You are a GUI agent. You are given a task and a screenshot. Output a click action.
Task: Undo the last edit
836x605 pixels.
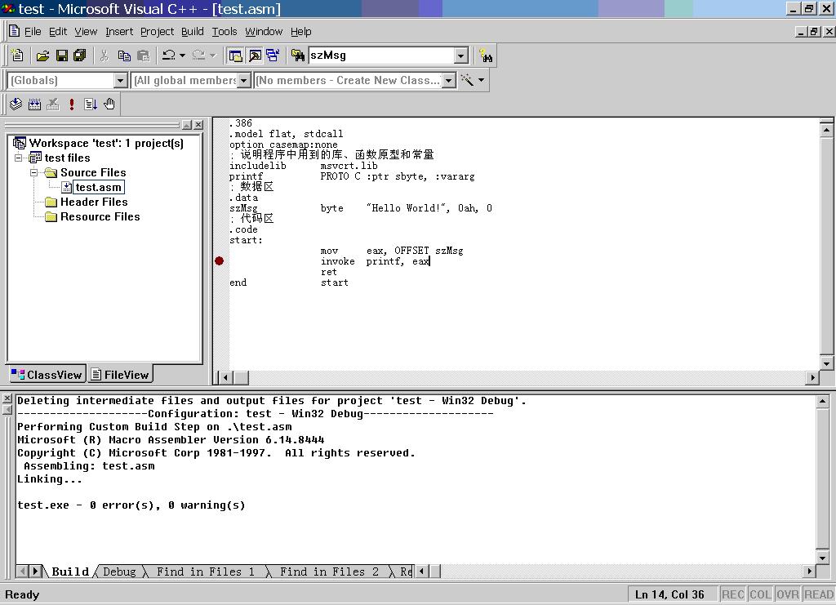169,56
